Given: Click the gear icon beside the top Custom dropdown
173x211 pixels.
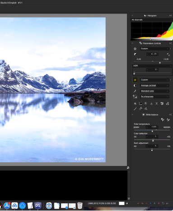Looking at the screenshot, I should click(x=135, y=49).
